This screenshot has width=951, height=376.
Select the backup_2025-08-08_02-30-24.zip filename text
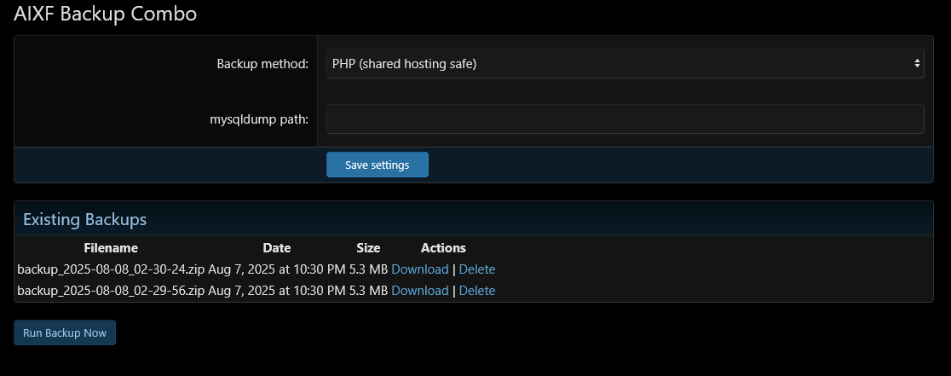click(111, 269)
